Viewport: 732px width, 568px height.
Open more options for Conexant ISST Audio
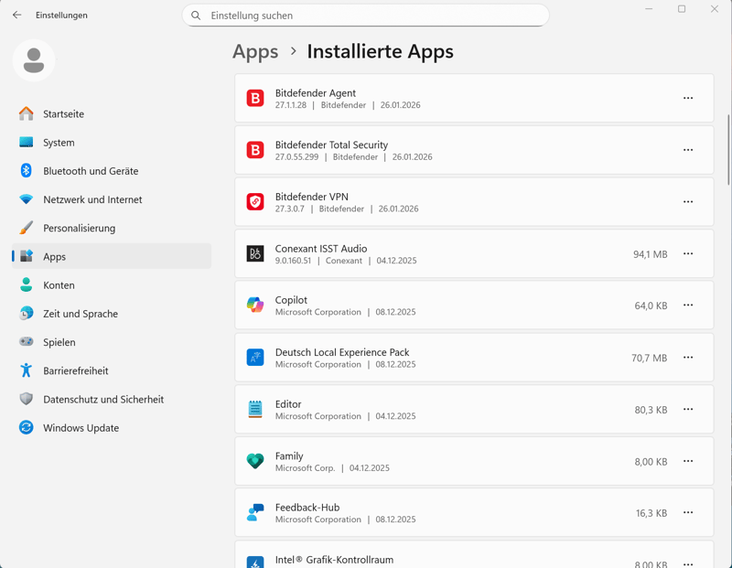click(x=688, y=253)
